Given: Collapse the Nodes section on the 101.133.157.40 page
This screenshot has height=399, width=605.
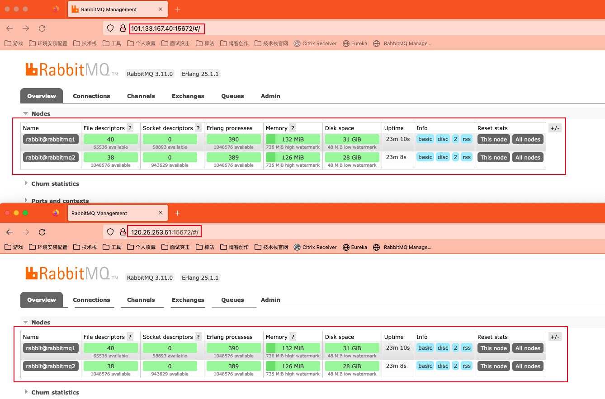Looking at the screenshot, I should (37, 113).
